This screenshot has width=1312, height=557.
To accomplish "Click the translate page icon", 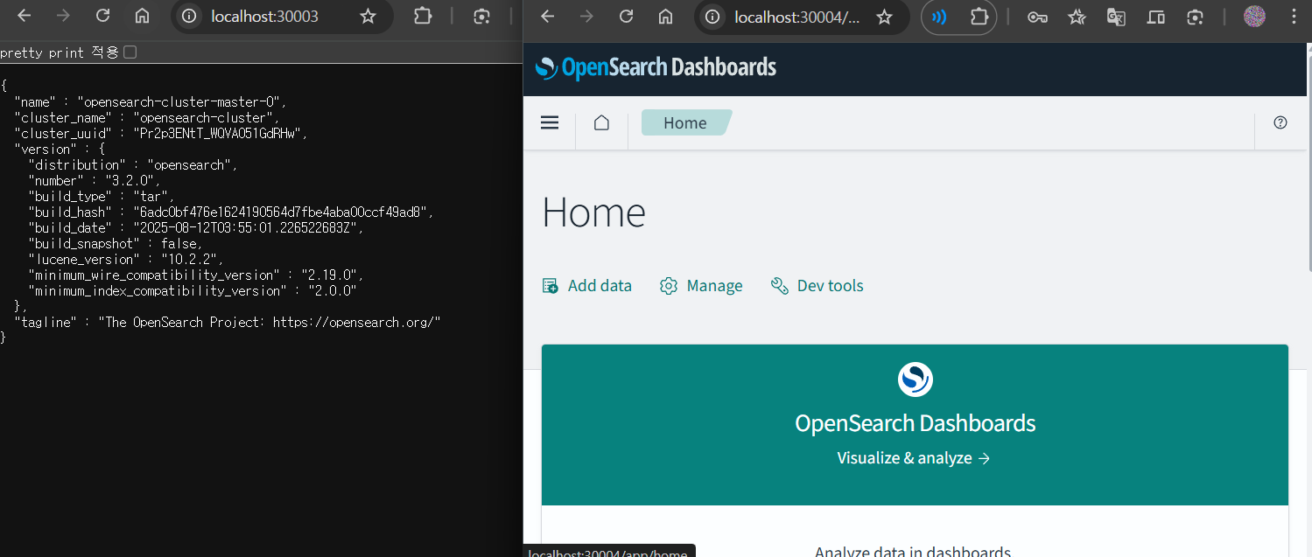I will tap(1116, 17).
